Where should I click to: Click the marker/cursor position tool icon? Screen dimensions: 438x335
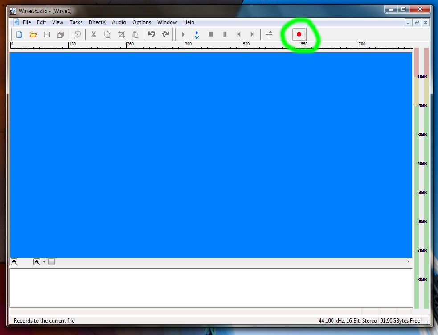point(269,34)
